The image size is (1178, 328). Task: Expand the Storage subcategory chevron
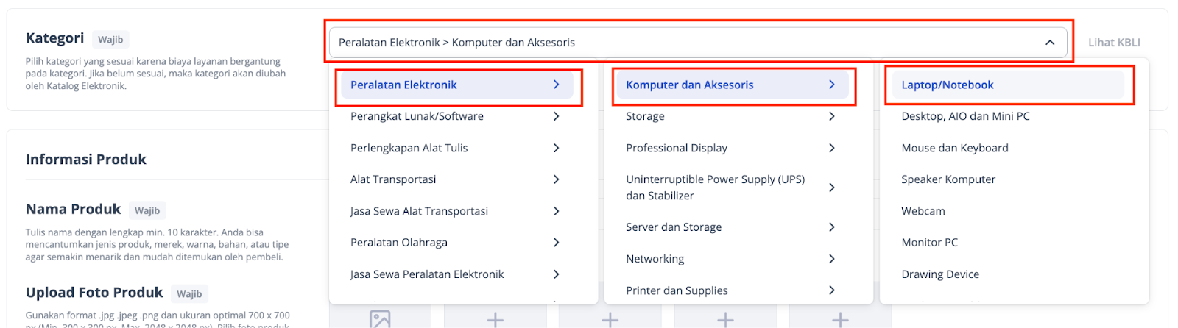click(x=832, y=116)
